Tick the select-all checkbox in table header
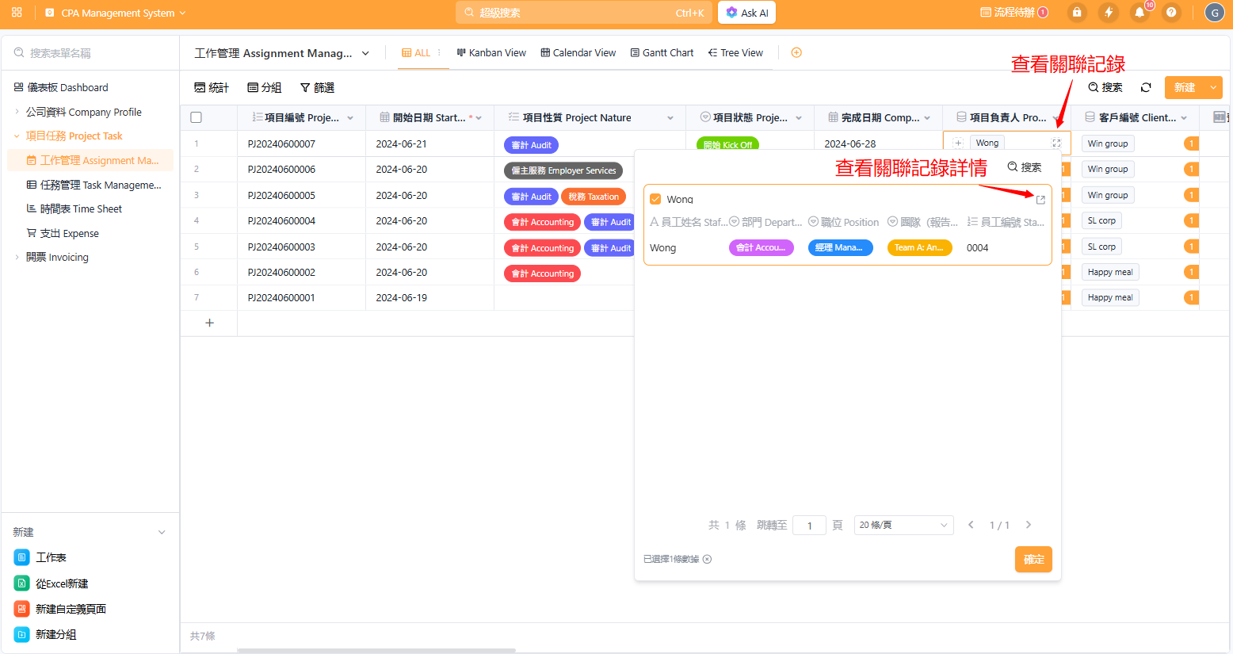This screenshot has height=654, width=1233. coord(197,117)
